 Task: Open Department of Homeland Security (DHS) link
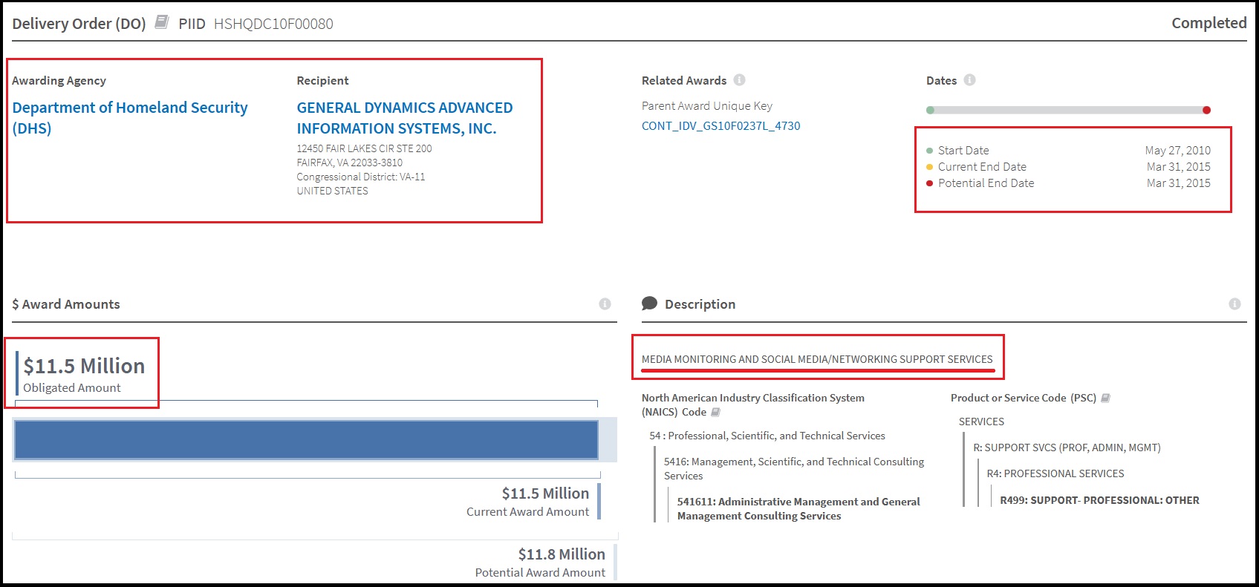(130, 117)
